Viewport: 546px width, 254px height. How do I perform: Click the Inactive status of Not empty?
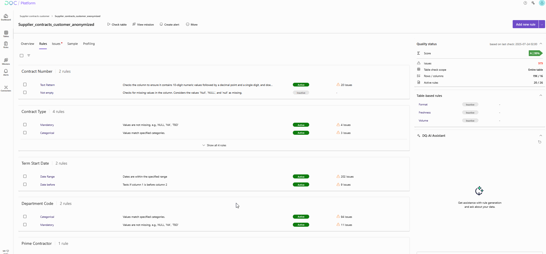[301, 93]
